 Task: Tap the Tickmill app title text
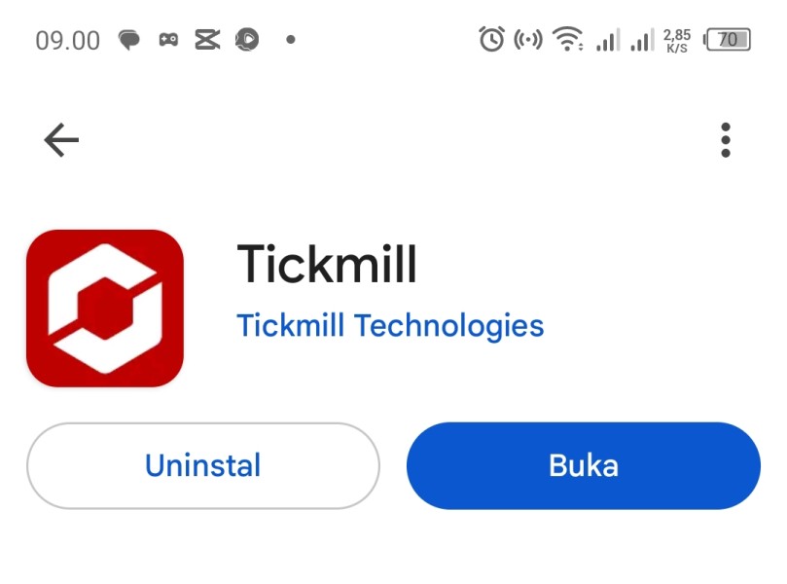click(327, 264)
